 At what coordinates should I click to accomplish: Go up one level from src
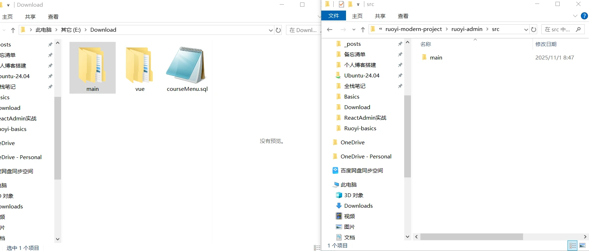point(363,30)
